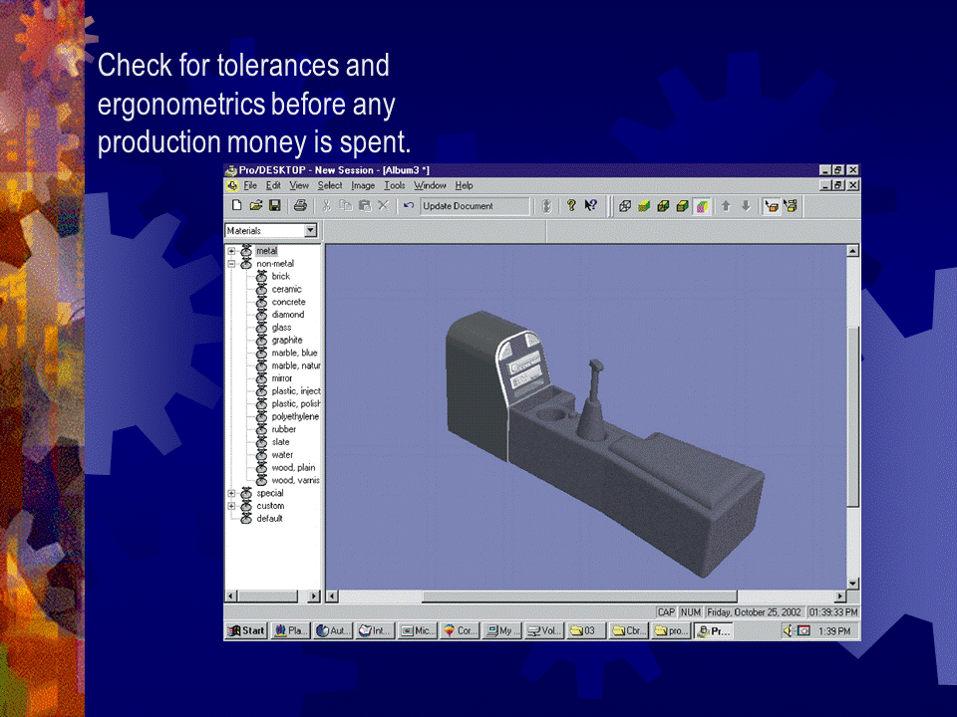Open the Select menu

tap(330, 185)
